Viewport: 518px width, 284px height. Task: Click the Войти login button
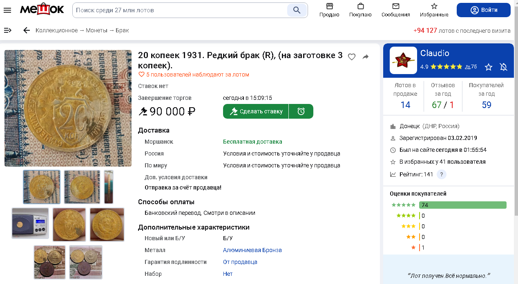(x=483, y=10)
